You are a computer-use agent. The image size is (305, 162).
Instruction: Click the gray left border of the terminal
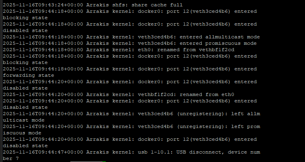(x=1, y=81)
